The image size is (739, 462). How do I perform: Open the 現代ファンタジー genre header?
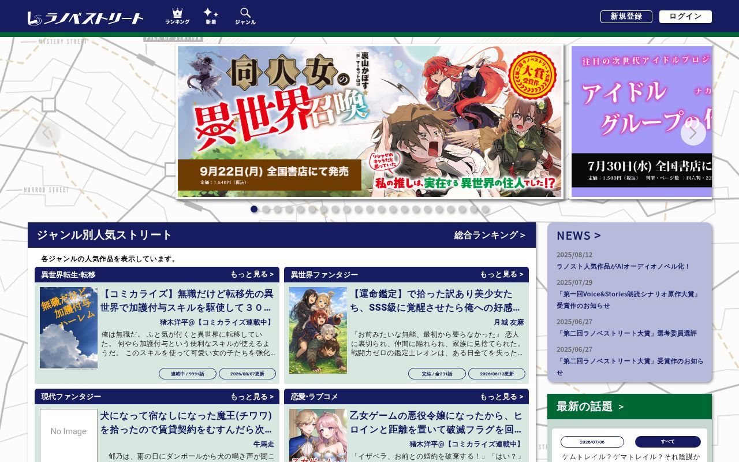pos(71,397)
